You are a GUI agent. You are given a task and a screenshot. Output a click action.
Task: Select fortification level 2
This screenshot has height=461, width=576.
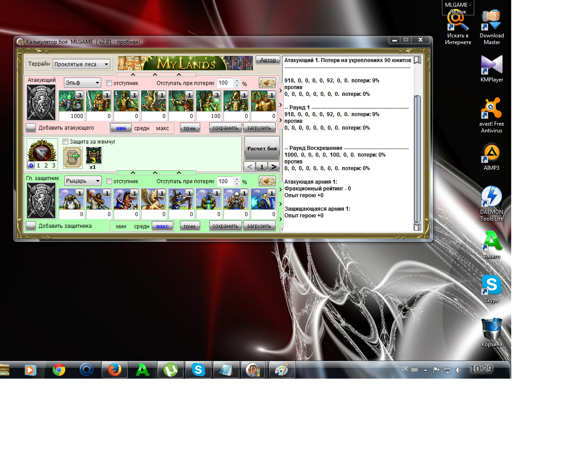[x=46, y=166]
